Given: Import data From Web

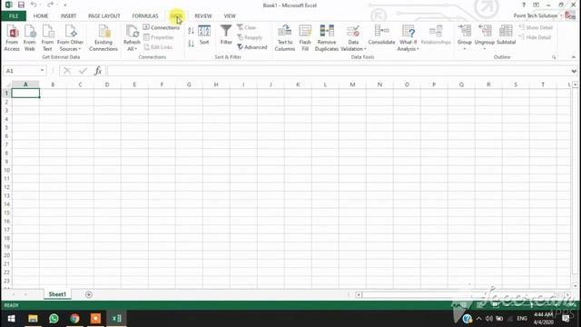Looking at the screenshot, I should coord(29,37).
